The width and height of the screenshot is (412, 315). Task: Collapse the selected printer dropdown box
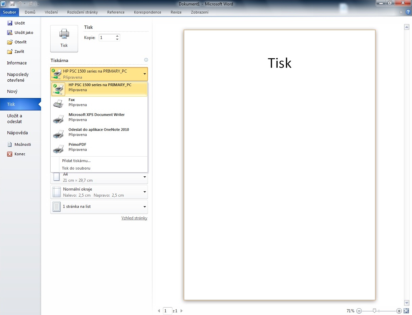click(99, 74)
